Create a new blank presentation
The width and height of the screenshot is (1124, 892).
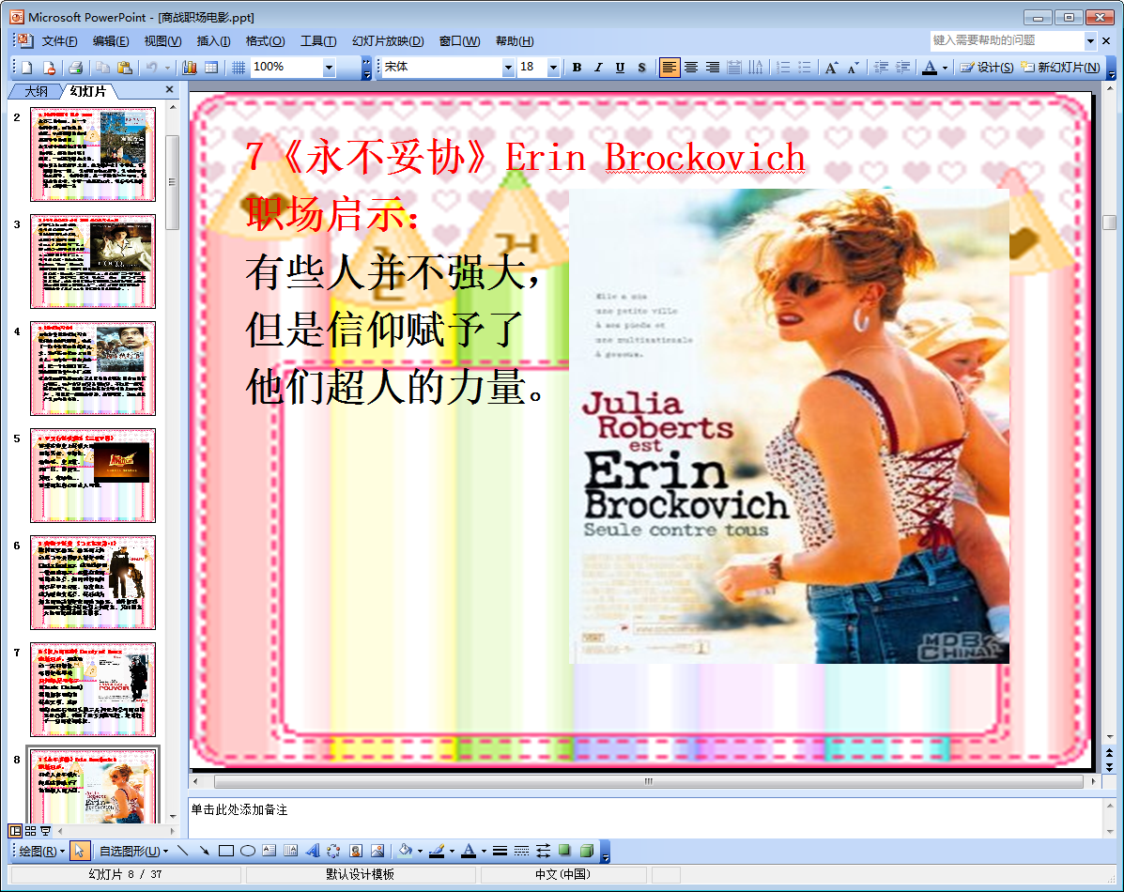26,68
